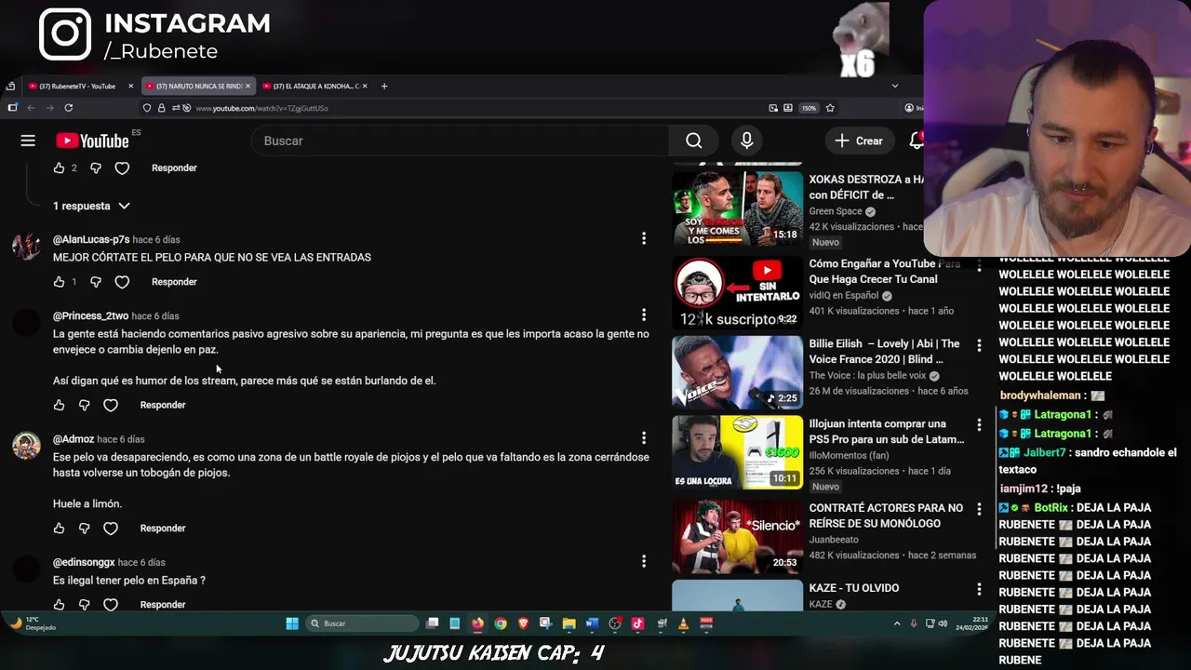Start voice search with the microphone
The height and width of the screenshot is (670, 1191).
coord(746,141)
